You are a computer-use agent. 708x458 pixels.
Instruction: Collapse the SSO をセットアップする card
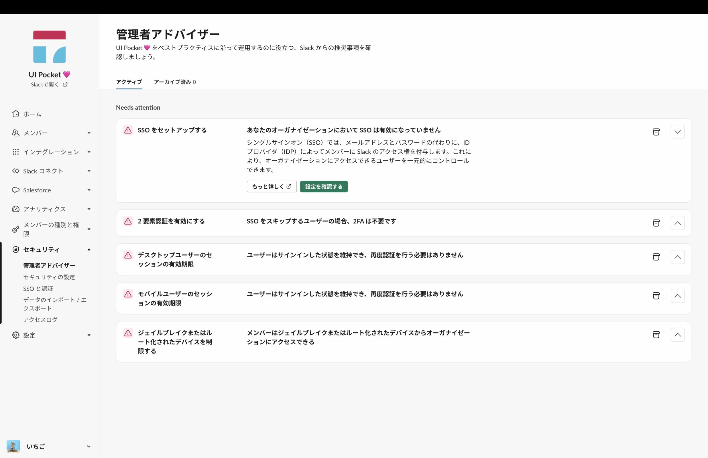[x=678, y=132]
